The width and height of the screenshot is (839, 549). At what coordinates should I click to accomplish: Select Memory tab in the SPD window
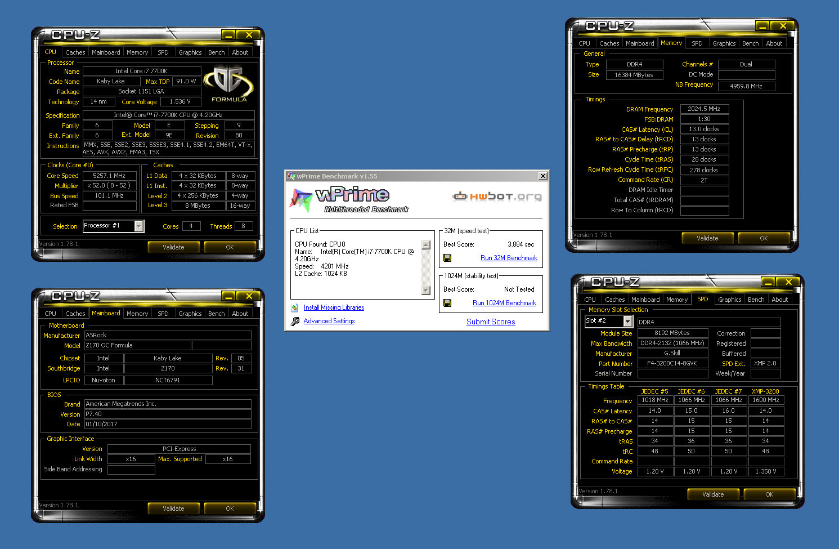(677, 300)
